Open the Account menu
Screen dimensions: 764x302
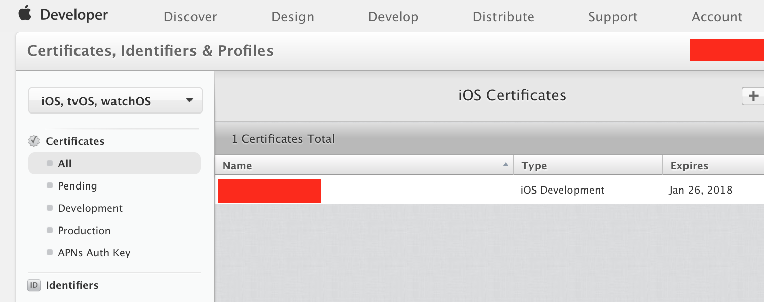(x=717, y=17)
